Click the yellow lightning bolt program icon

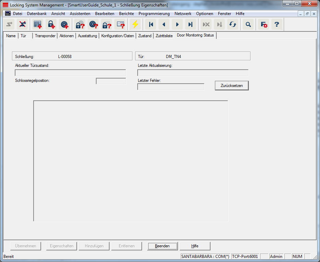click(136, 24)
